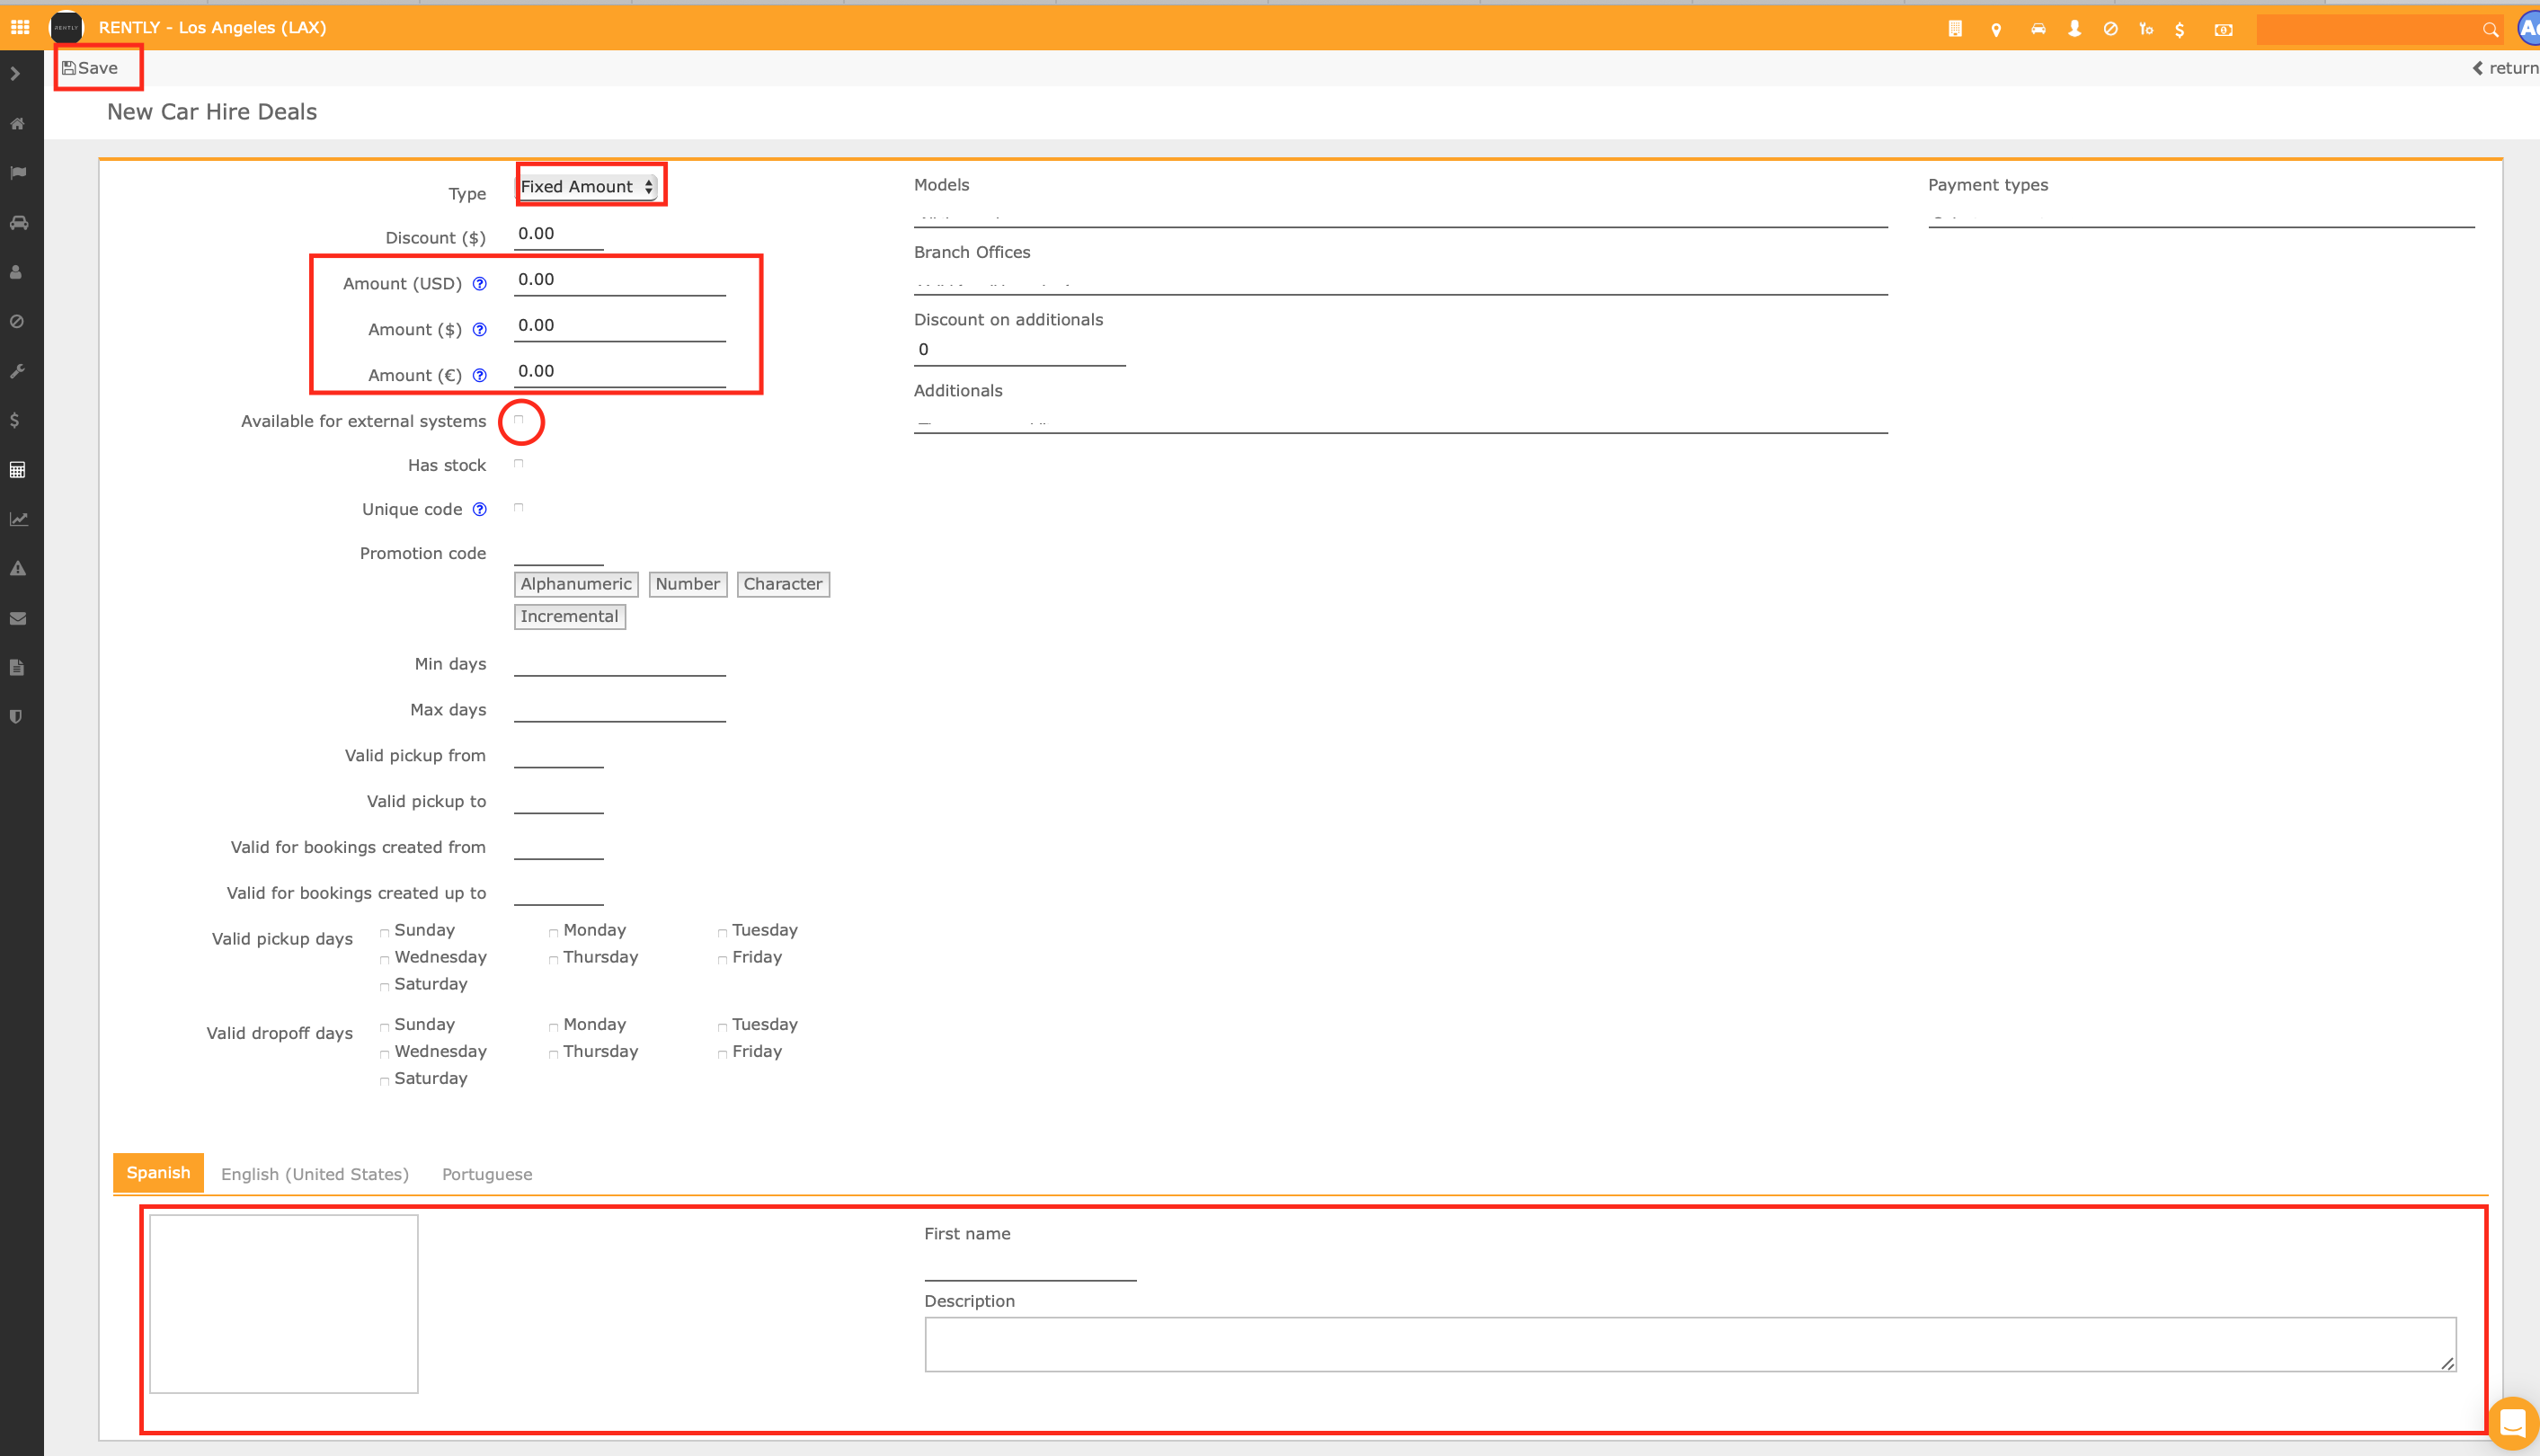2540x1456 pixels.
Task: Click the dollar icon in top bar
Action: tap(2179, 30)
